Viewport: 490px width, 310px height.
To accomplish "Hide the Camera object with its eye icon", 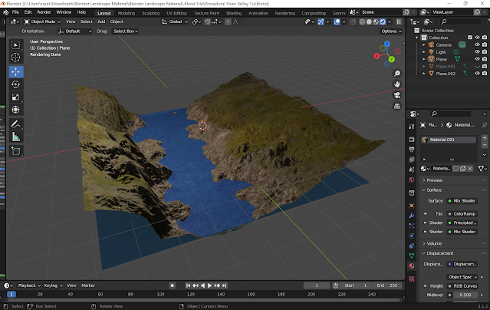I will [477, 45].
